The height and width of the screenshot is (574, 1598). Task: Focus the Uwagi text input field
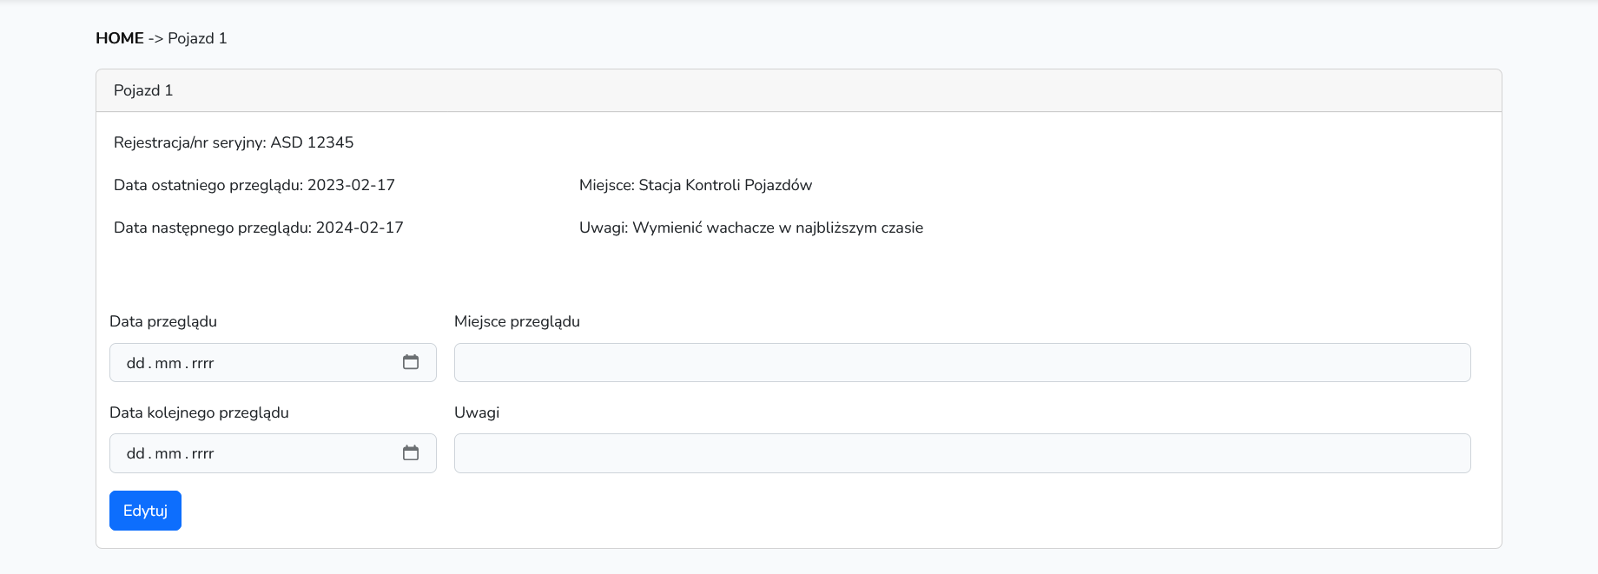961,453
